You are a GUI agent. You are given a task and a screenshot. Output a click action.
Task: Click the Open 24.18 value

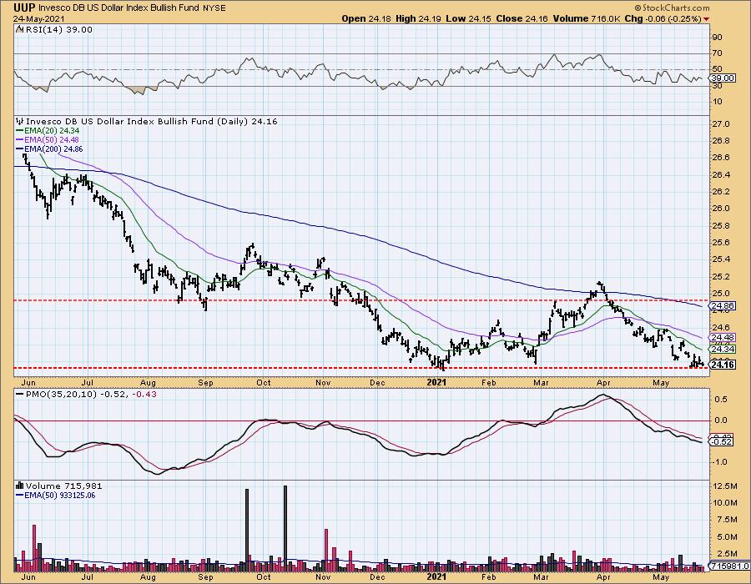[366, 18]
